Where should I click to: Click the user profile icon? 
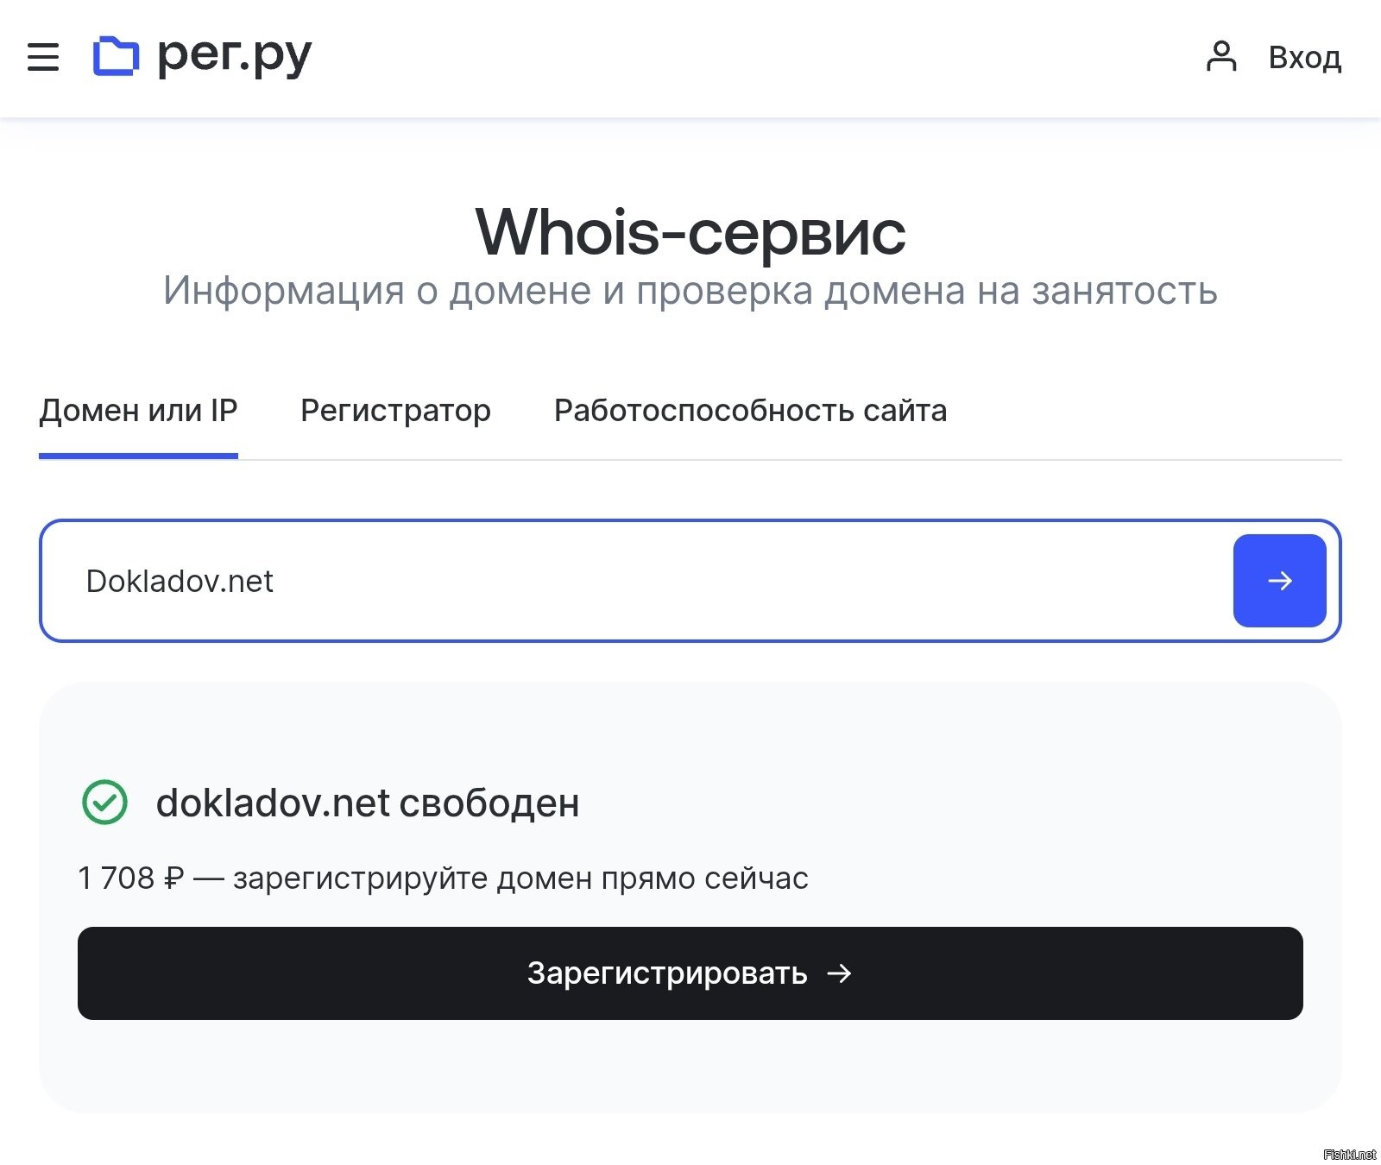1220,56
